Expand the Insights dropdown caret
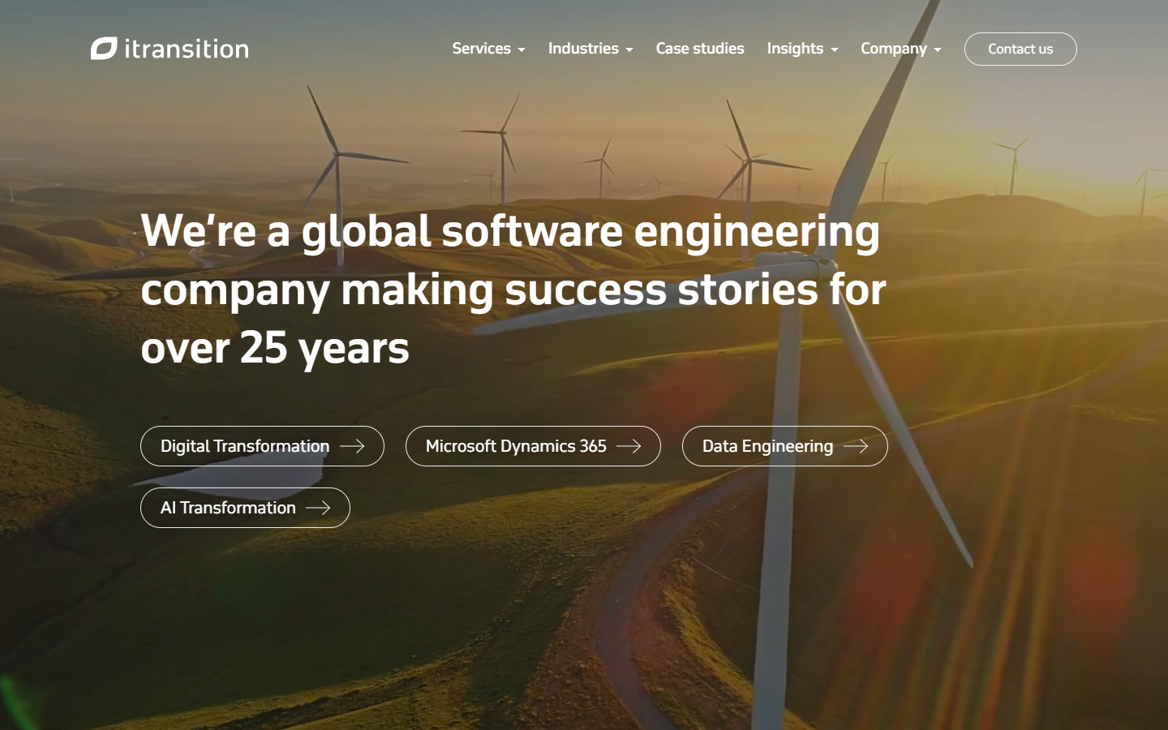Viewport: 1168px width, 730px height. point(834,50)
